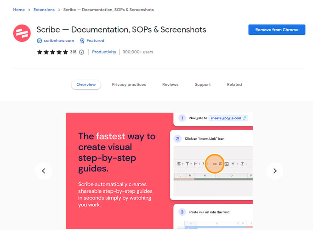This screenshot has width=313, height=230.
Task: Visit the scribehow.com publisher link
Action: (x=59, y=41)
